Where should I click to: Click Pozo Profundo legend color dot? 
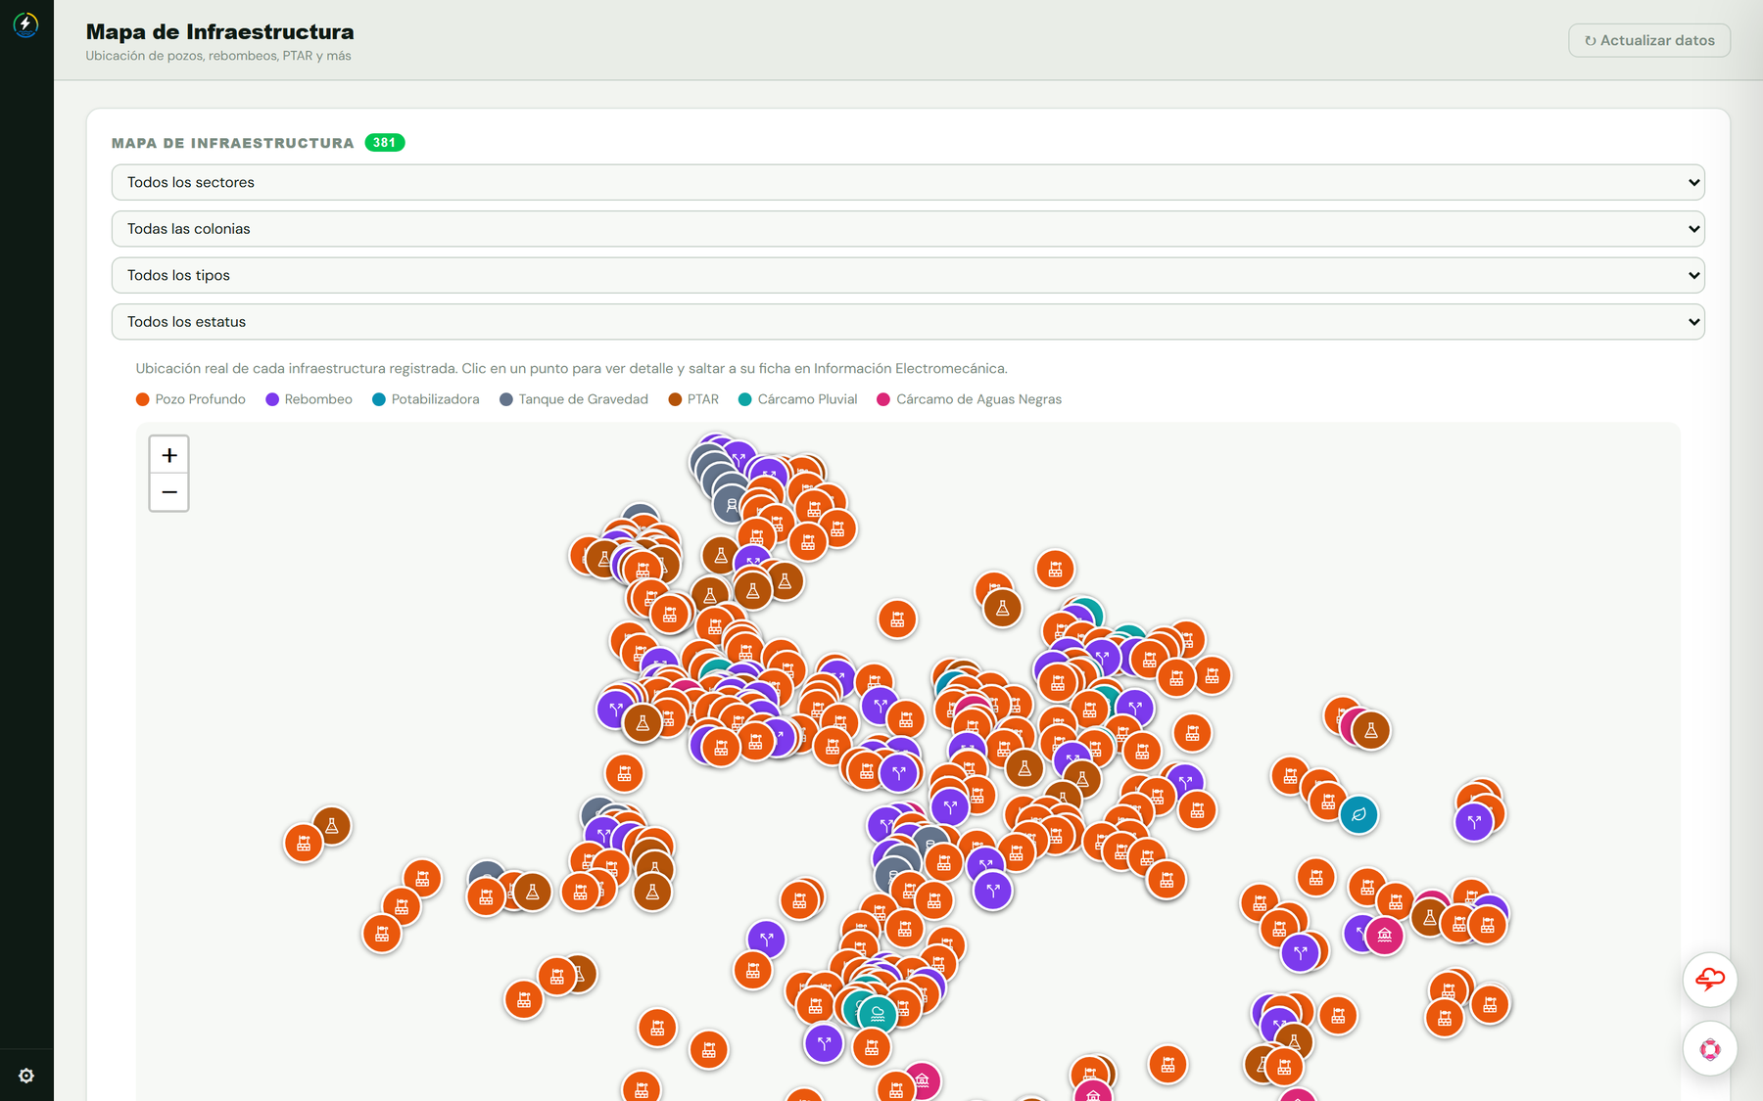tap(143, 399)
